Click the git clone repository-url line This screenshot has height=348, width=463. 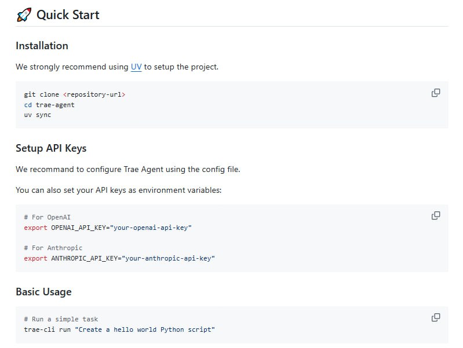[x=74, y=94]
